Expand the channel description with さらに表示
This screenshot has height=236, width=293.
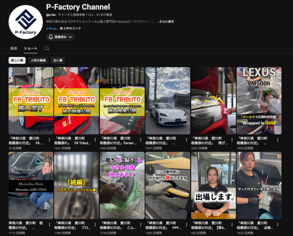[x=166, y=21]
